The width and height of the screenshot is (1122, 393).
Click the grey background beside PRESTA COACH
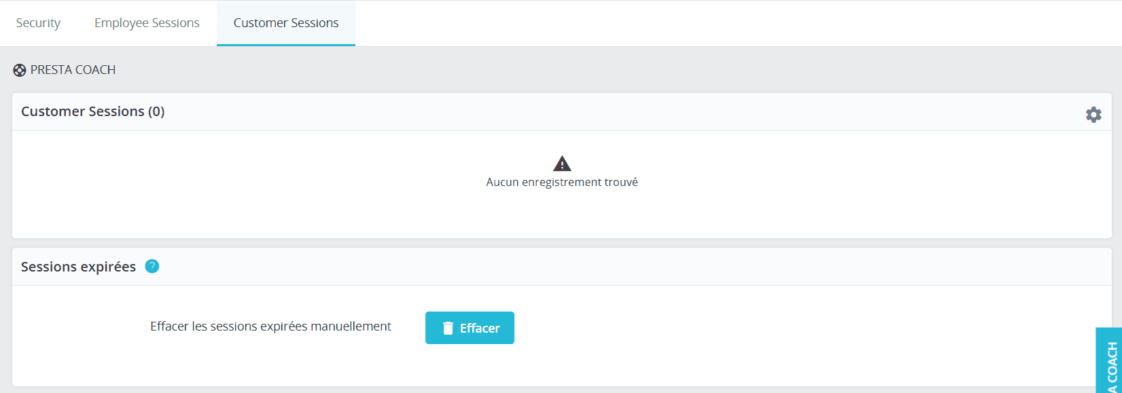pyautogui.click(x=612, y=70)
